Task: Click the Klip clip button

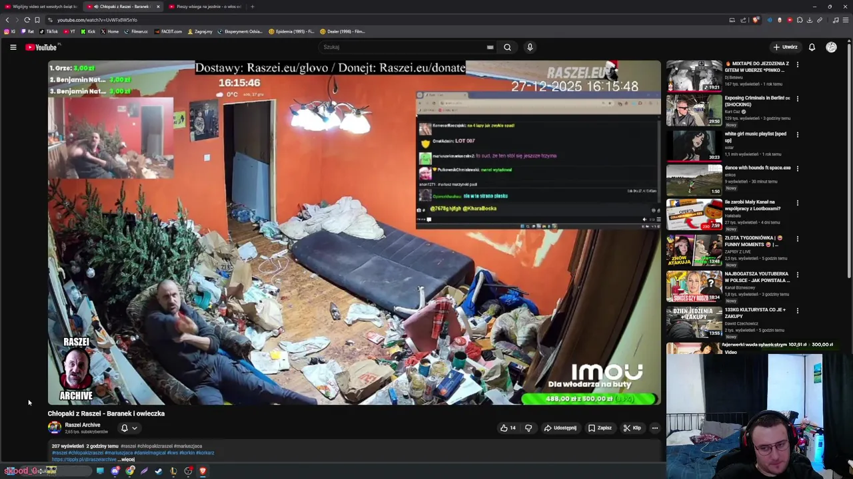Action: pyautogui.click(x=632, y=428)
